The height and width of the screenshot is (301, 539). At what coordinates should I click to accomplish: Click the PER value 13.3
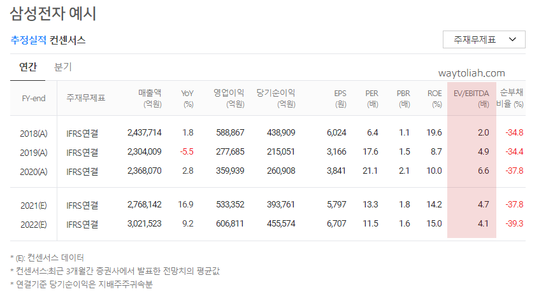tap(370, 204)
